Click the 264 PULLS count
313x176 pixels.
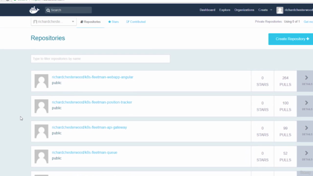tap(285, 81)
